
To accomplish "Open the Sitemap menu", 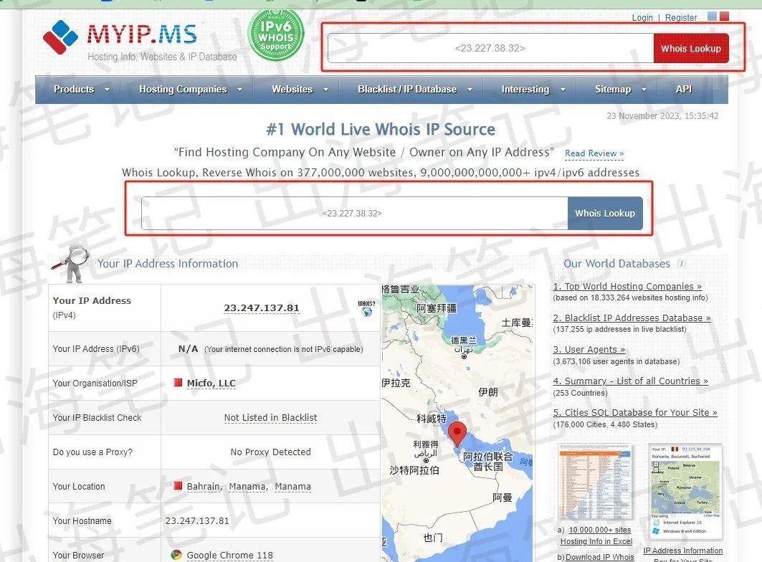I will click(x=613, y=89).
